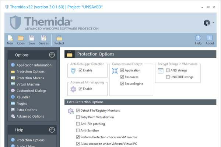Click the Protect padlock icon
The width and height of the screenshot is (221, 147).
click(59, 38)
